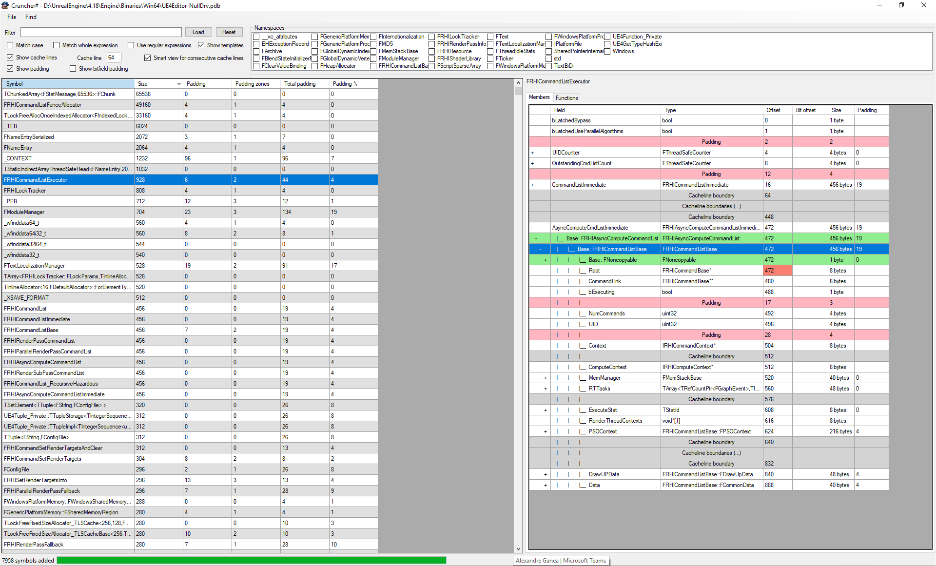Enable Match whole expression checkbox
Screen dimensions: 936x566
[56, 45]
